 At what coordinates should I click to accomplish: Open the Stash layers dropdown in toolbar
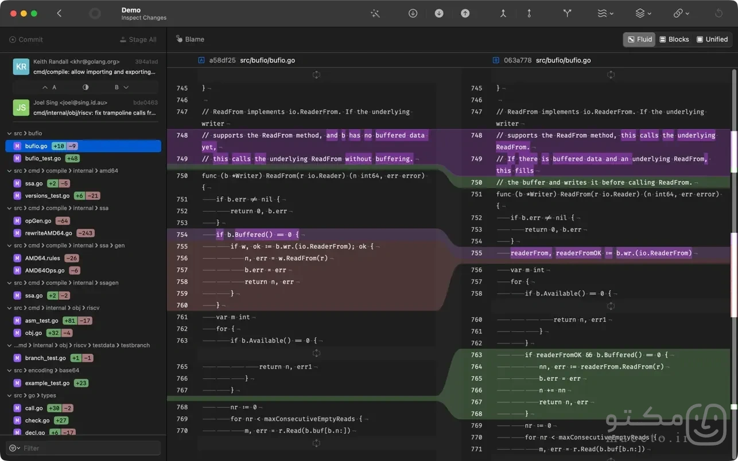(x=643, y=13)
